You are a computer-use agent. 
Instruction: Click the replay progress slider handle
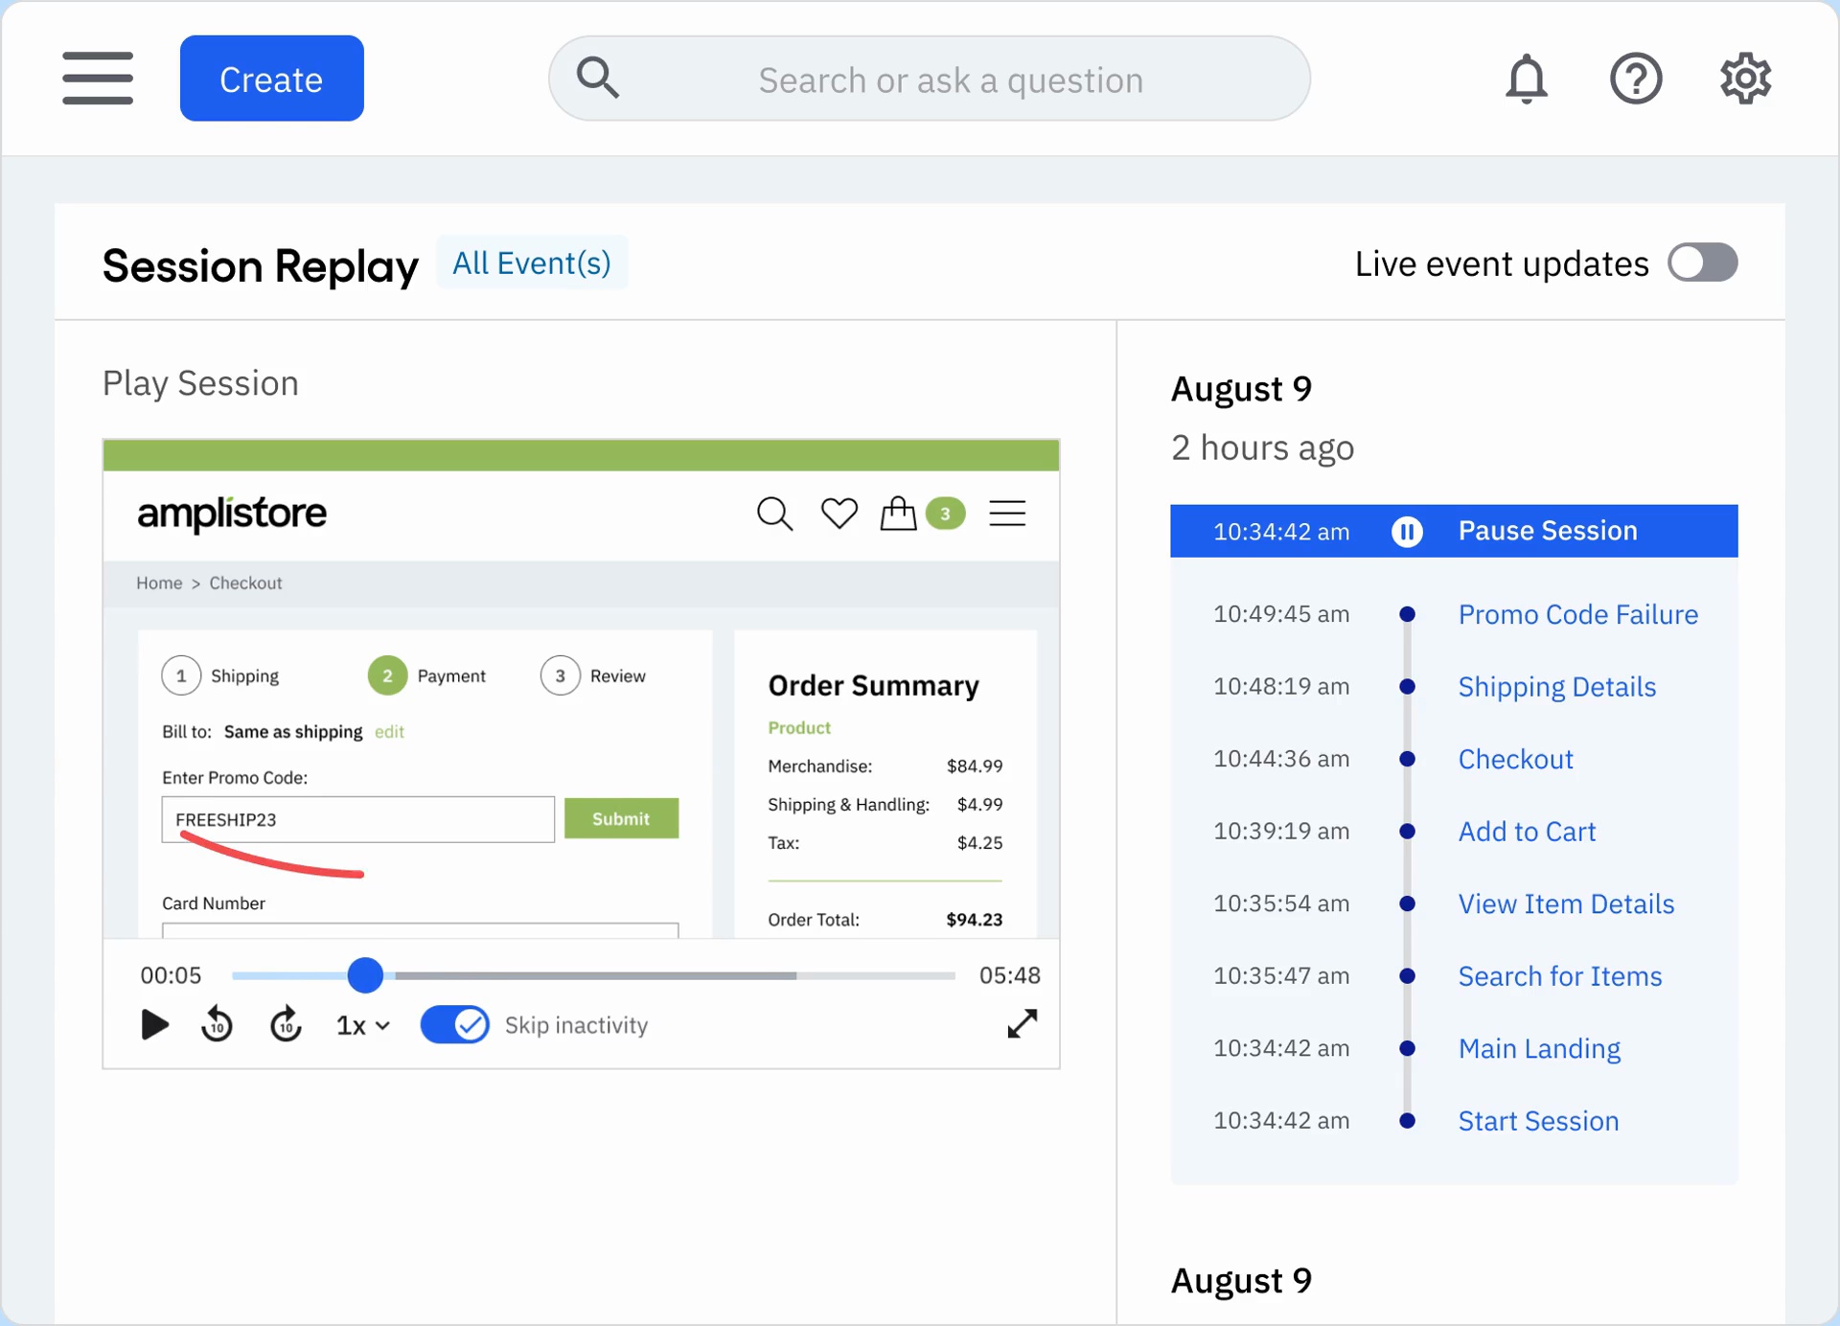(x=365, y=974)
